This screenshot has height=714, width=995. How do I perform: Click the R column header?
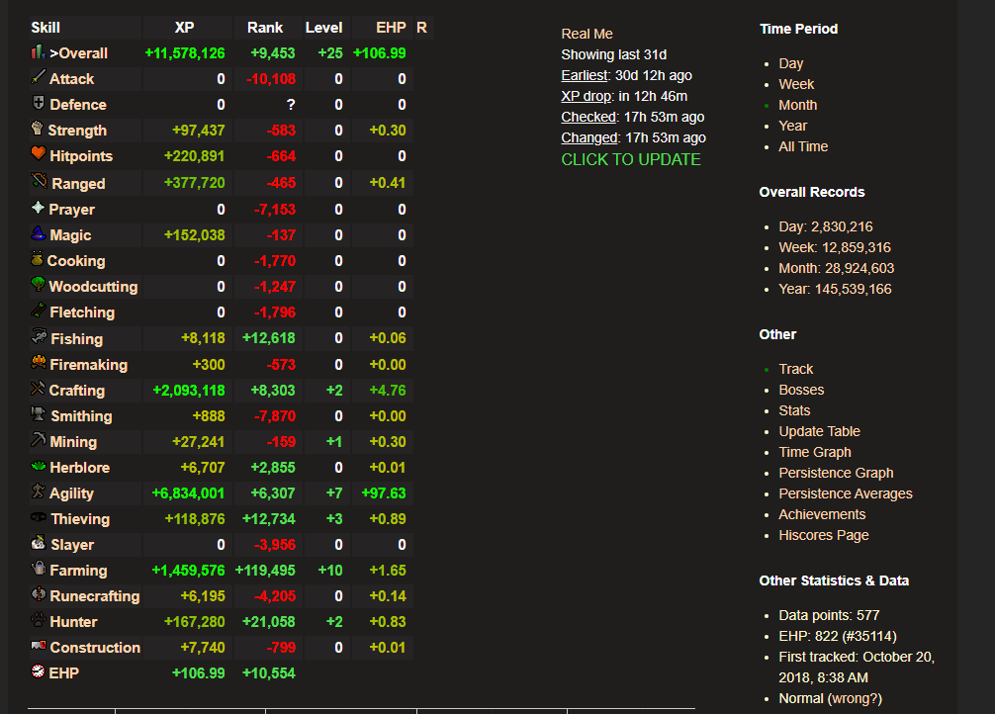[421, 28]
